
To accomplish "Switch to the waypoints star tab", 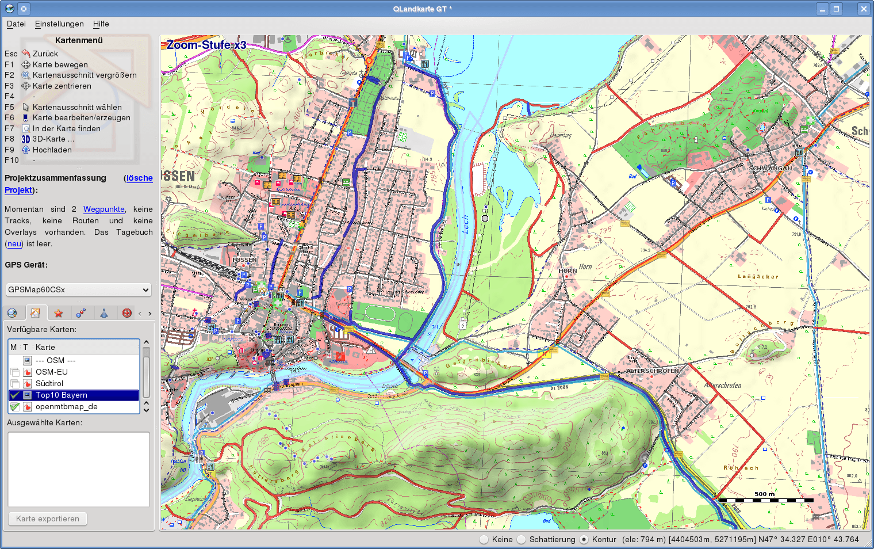I will [58, 313].
